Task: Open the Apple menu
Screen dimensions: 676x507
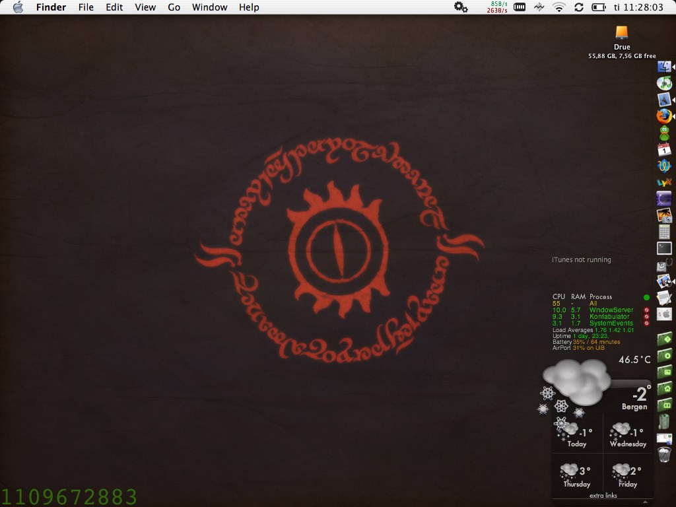Action: point(18,7)
